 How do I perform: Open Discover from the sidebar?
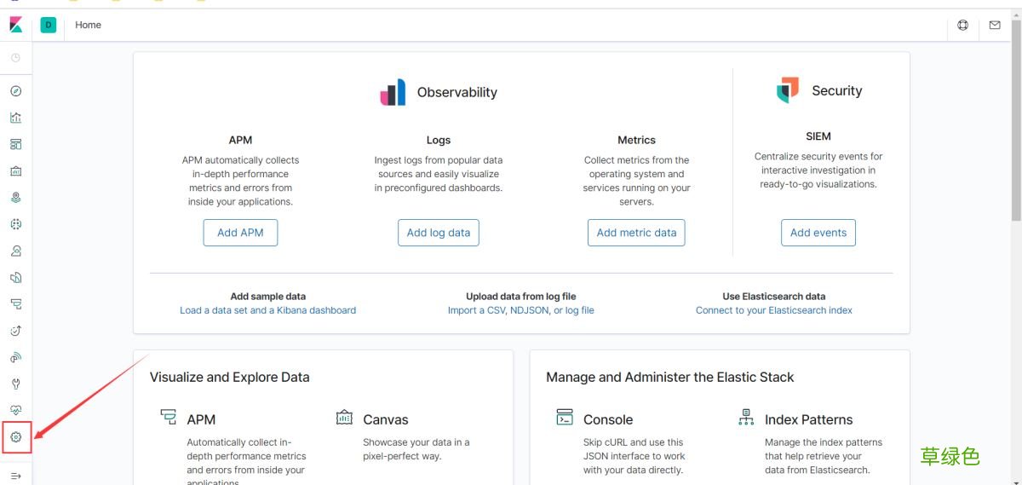[15, 91]
